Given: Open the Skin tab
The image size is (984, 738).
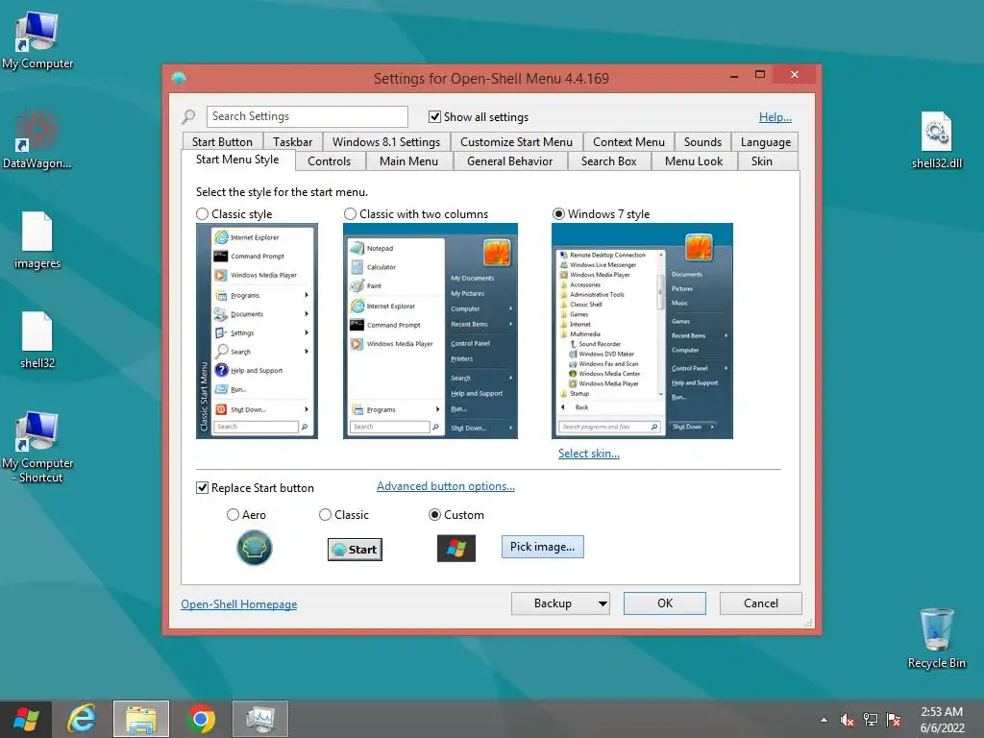Looking at the screenshot, I should [x=762, y=161].
